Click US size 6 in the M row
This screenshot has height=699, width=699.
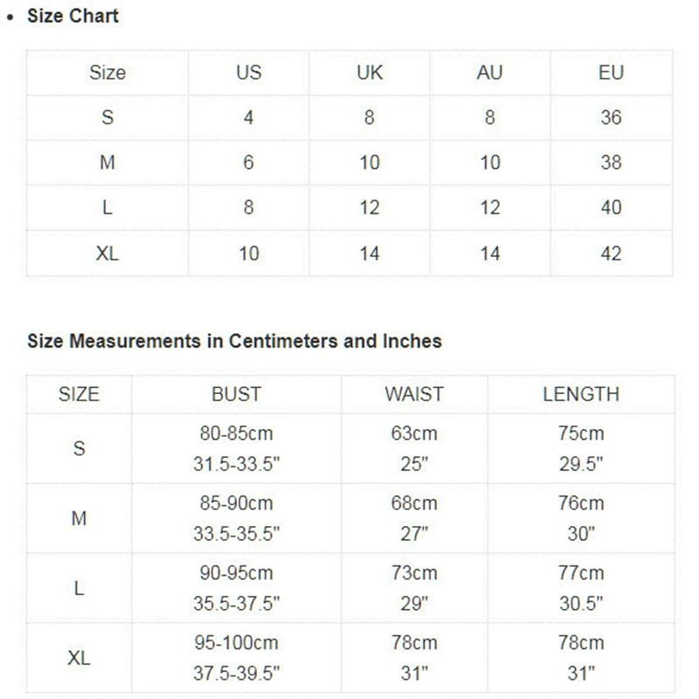(x=248, y=163)
